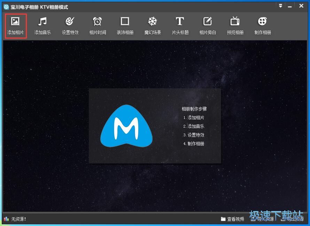Click the app logo icon in title bar
Viewport: 310px width, 226px height.
click(6, 7)
